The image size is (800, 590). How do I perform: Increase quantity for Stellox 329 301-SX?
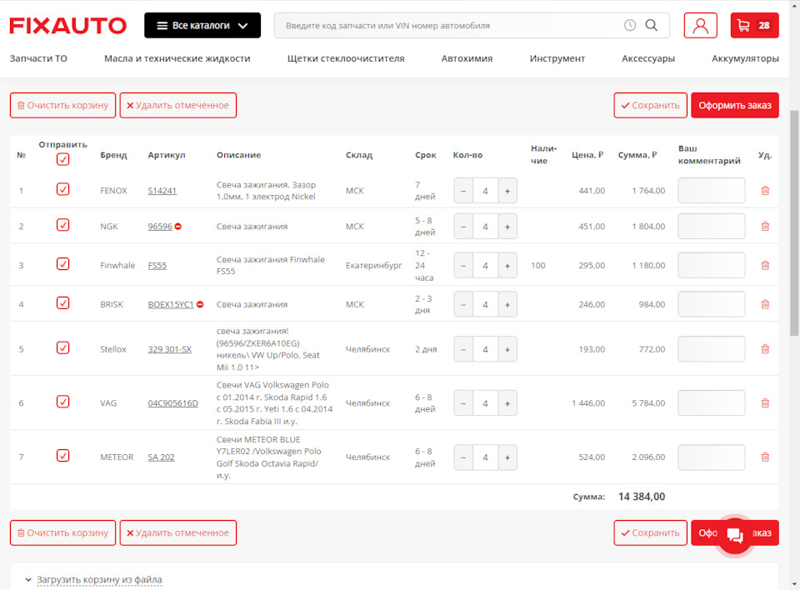(507, 349)
